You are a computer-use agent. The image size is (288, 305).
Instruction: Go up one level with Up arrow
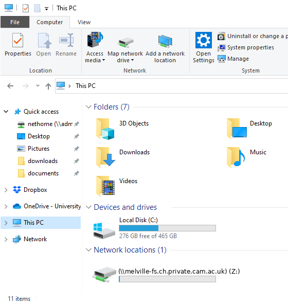click(x=48, y=86)
